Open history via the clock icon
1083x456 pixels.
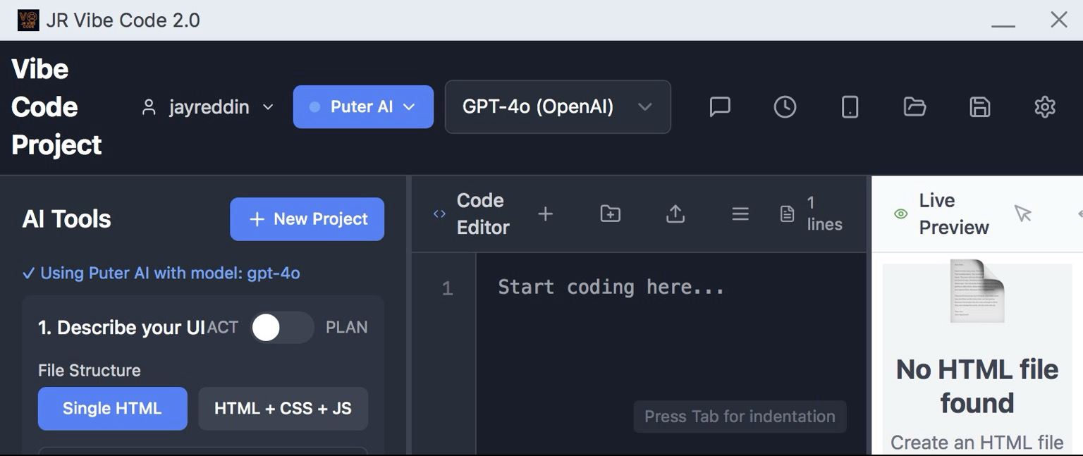(x=785, y=107)
